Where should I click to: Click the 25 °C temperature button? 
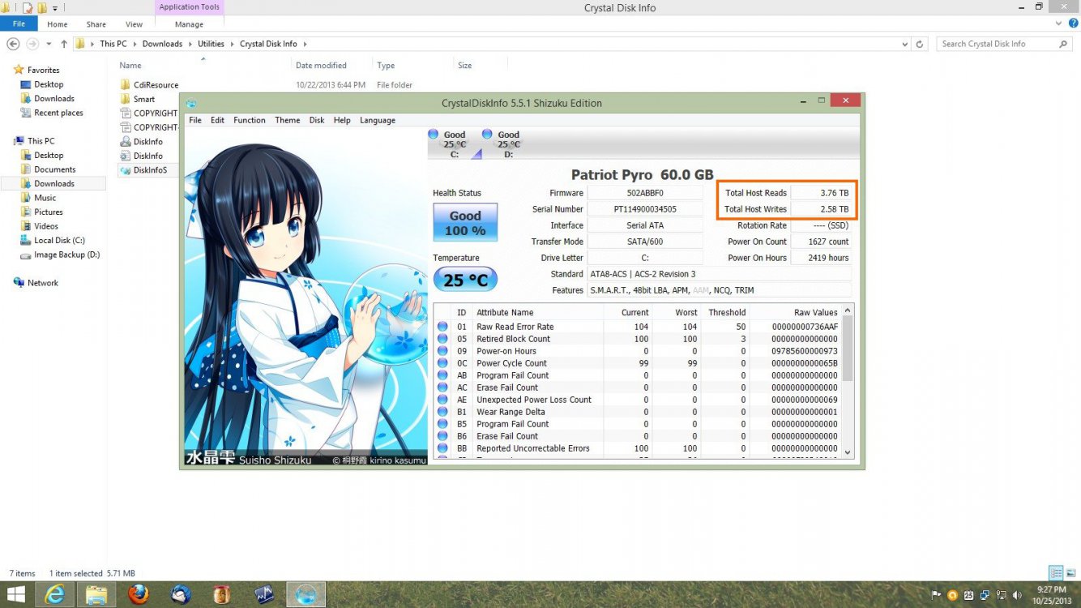tap(465, 280)
